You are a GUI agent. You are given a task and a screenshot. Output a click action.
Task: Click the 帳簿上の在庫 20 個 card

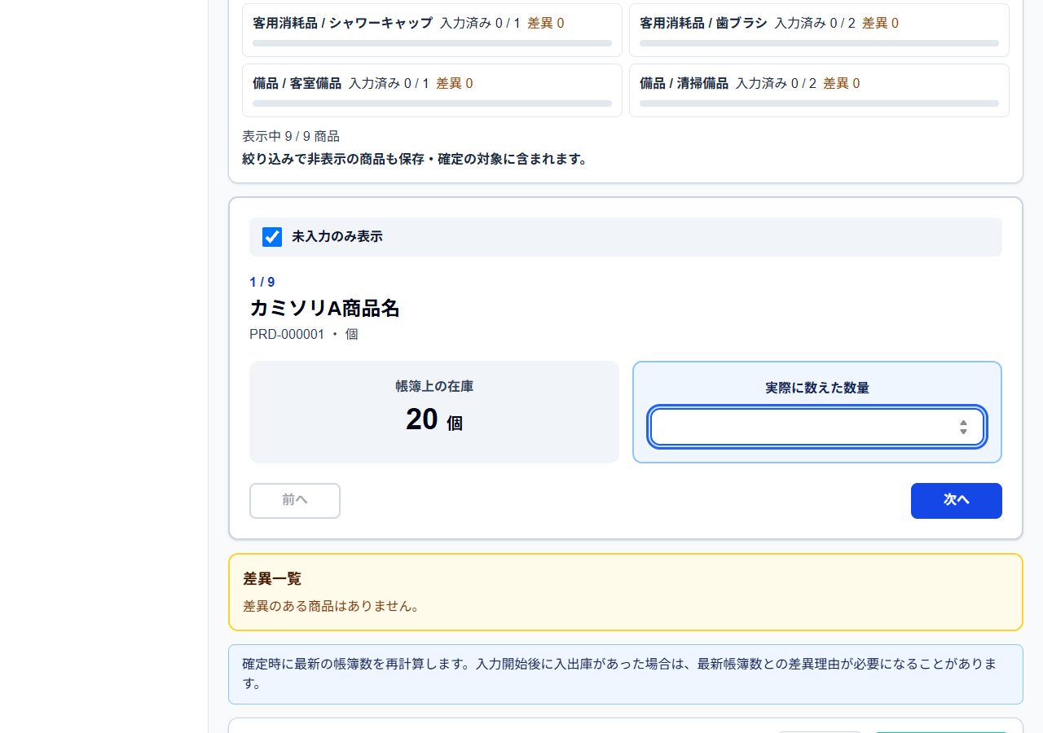[x=434, y=412]
